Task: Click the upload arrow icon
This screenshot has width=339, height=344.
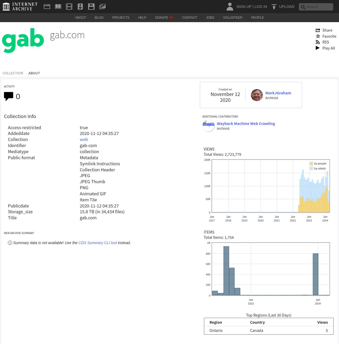Action: [x=274, y=7]
